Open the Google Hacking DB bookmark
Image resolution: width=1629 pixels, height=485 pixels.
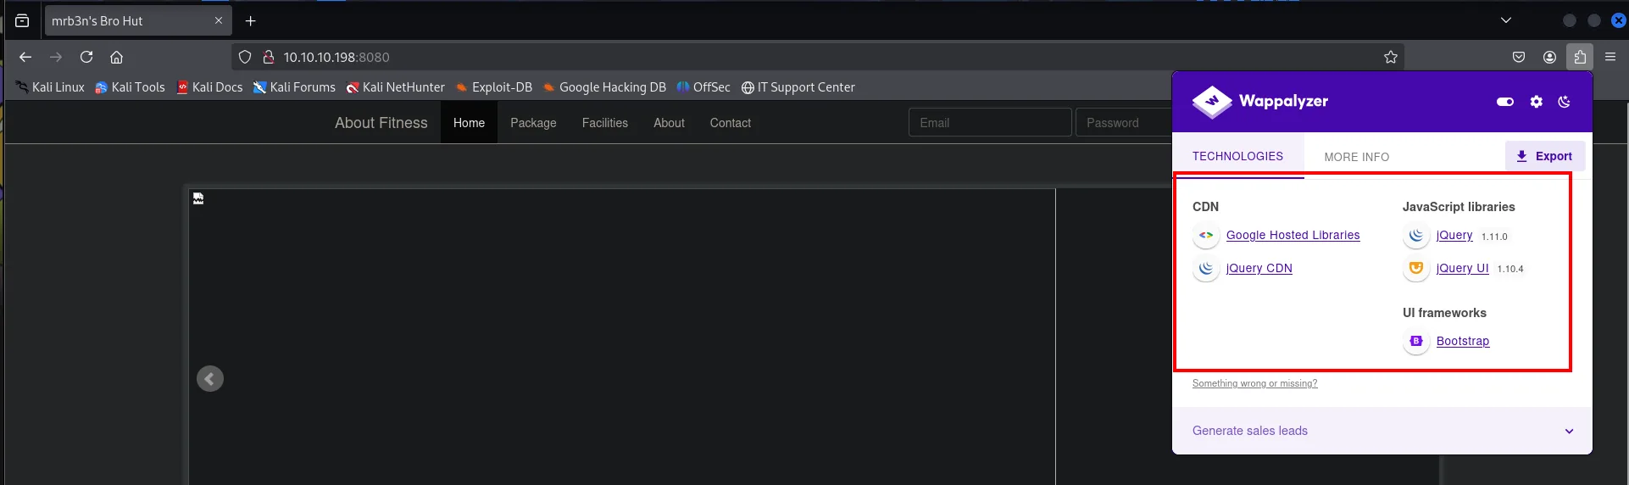(x=604, y=87)
